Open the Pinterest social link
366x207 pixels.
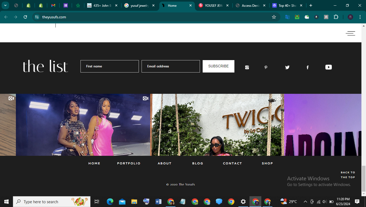click(x=266, y=67)
